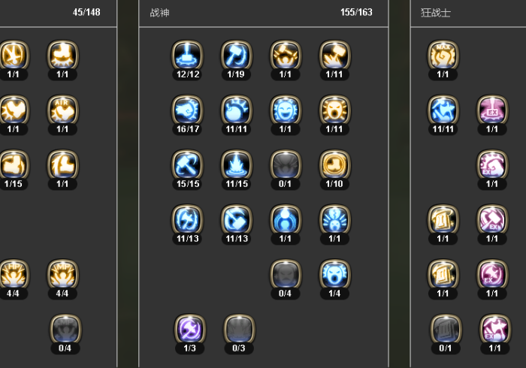Select the blue fist skill at 16/17
526x368 pixels.
click(x=188, y=110)
